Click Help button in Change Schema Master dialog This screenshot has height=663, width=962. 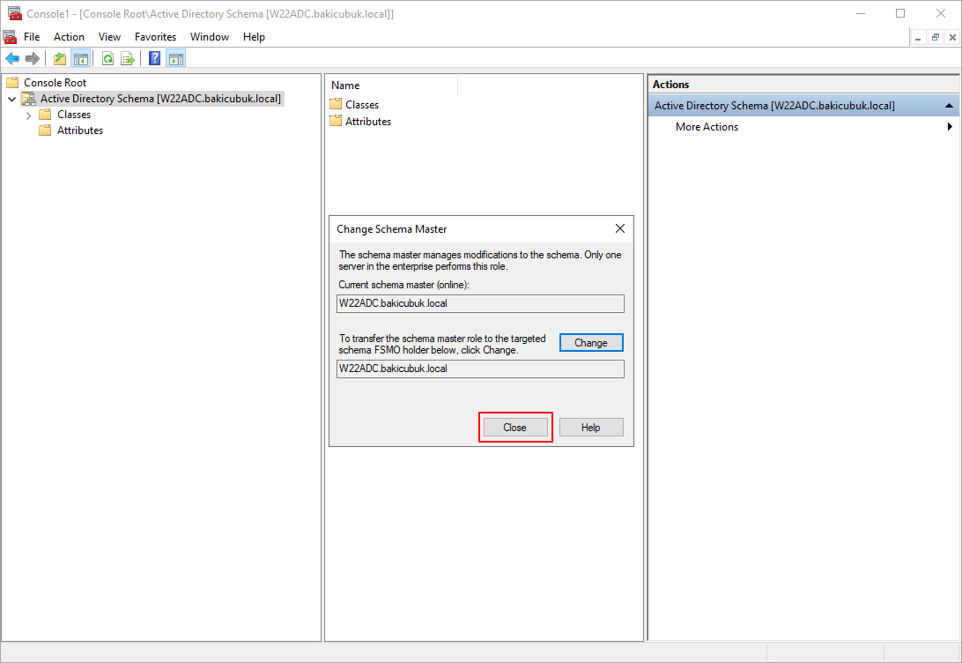point(591,428)
